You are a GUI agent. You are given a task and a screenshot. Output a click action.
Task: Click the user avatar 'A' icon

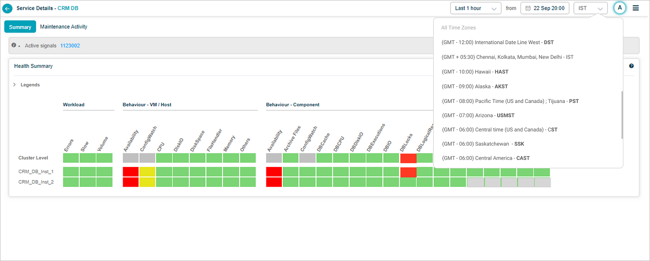point(619,8)
